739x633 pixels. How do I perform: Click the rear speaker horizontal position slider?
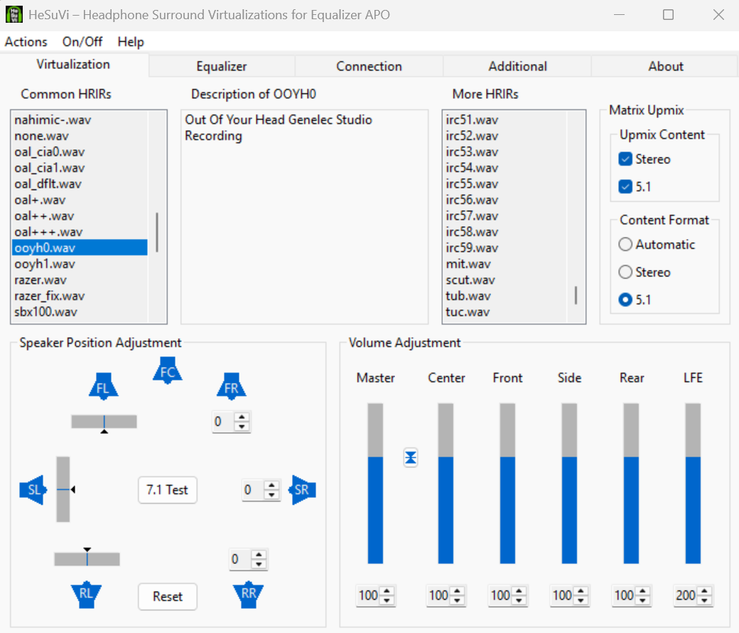click(87, 559)
